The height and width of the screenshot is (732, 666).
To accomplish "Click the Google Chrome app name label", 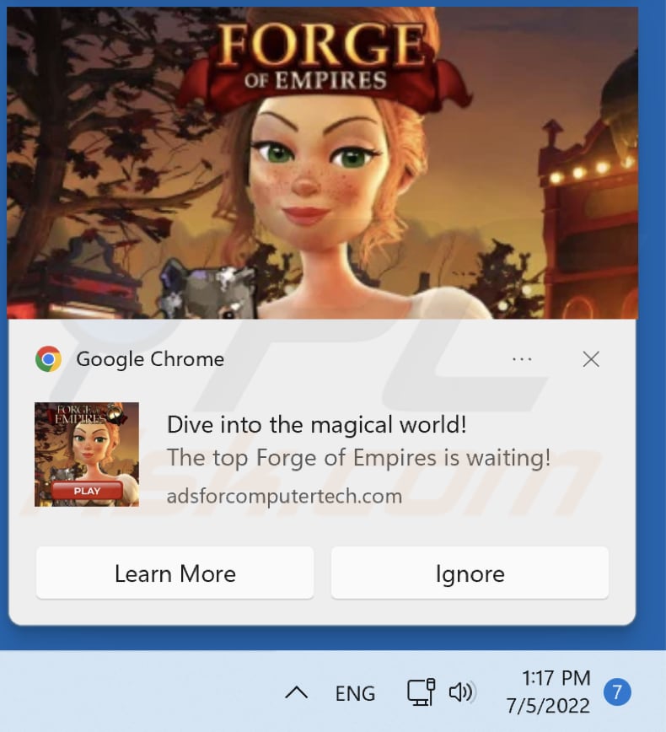I will [x=150, y=359].
